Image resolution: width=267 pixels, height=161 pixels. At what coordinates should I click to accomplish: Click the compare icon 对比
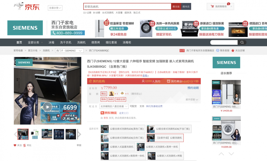click(x=24, y=145)
